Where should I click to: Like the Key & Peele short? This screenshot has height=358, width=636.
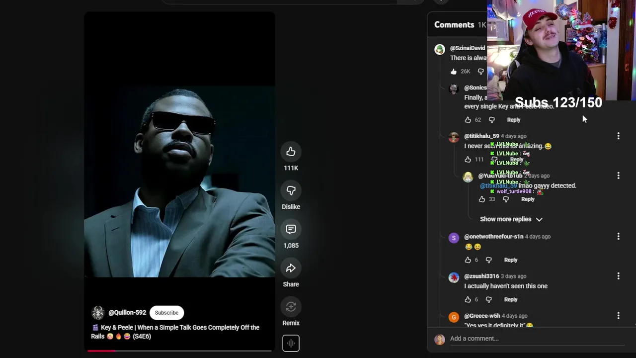point(291,152)
